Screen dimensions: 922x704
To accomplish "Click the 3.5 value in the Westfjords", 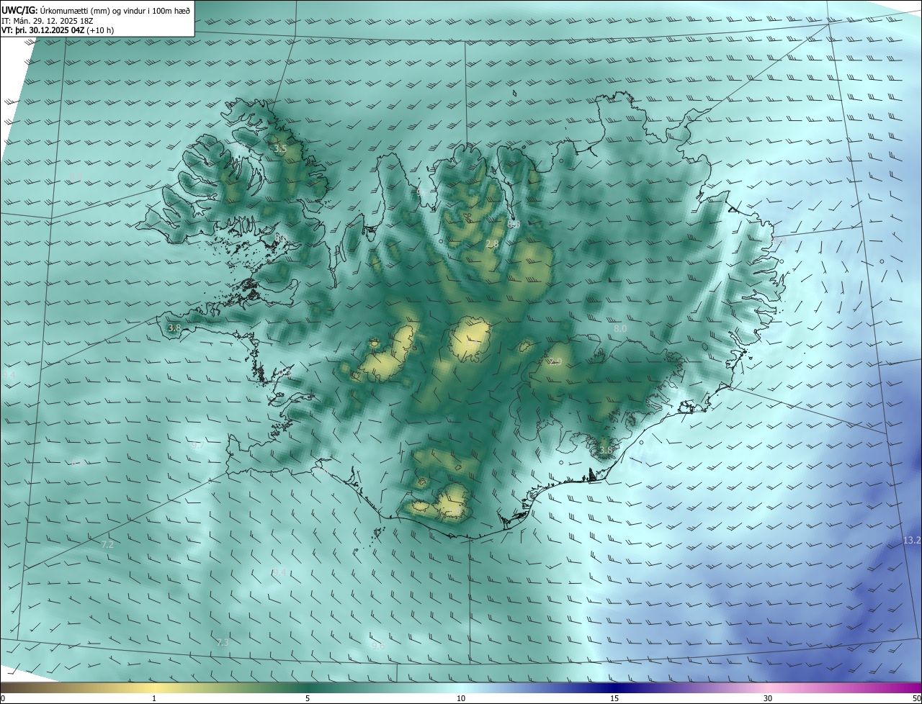I will click(280, 149).
